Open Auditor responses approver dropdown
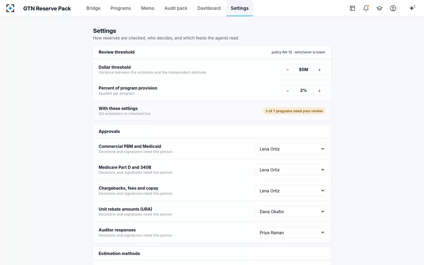Image resolution: width=424 pixels, height=265 pixels. pos(290,233)
